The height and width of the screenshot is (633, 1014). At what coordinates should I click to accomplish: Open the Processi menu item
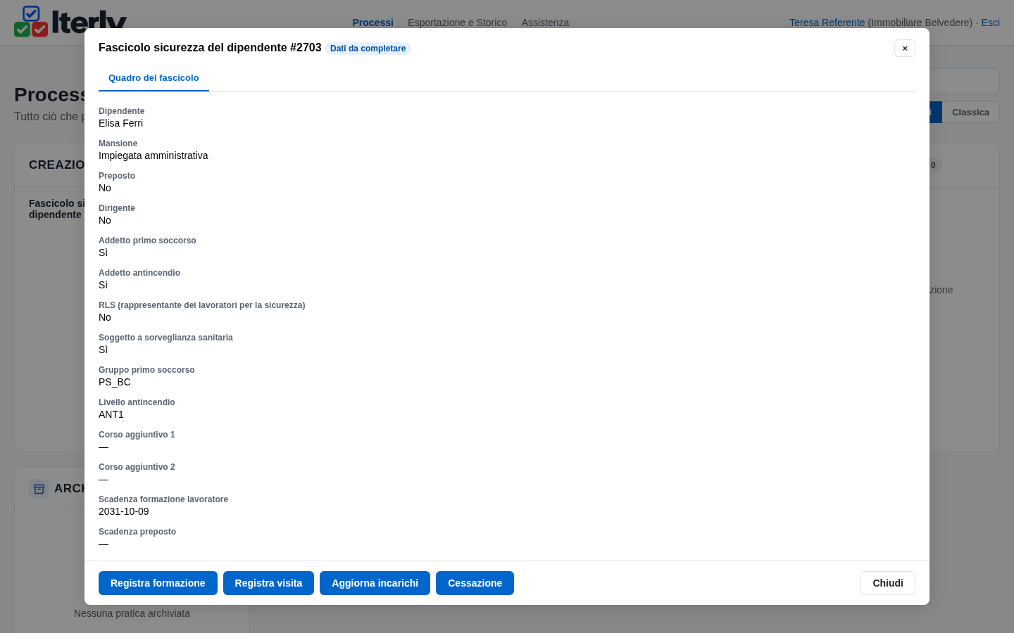tap(373, 23)
